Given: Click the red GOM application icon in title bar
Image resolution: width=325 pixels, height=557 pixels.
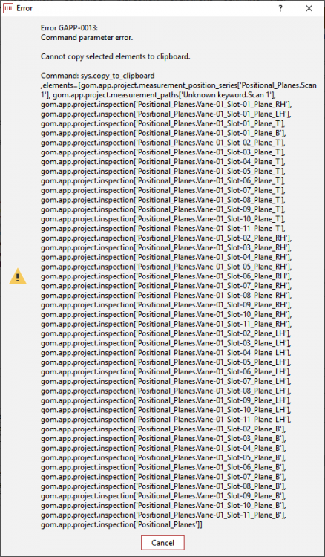Looking at the screenshot, I should tap(8, 8).
